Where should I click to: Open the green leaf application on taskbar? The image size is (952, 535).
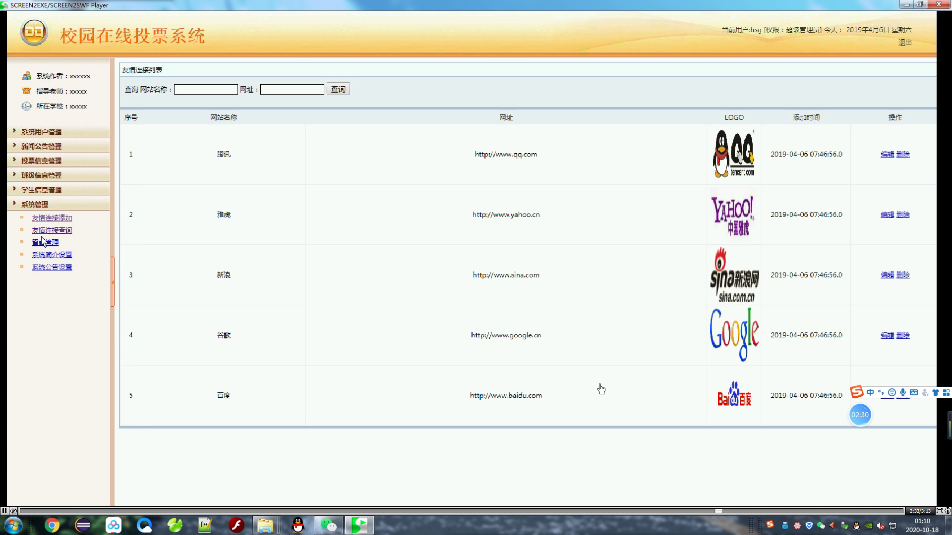[x=175, y=525]
